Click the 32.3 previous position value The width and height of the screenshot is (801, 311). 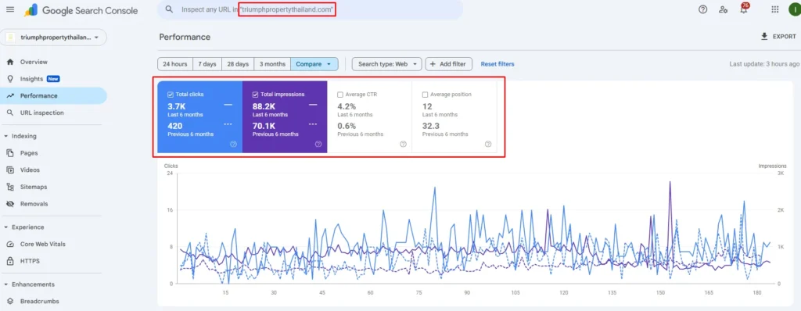click(x=431, y=126)
